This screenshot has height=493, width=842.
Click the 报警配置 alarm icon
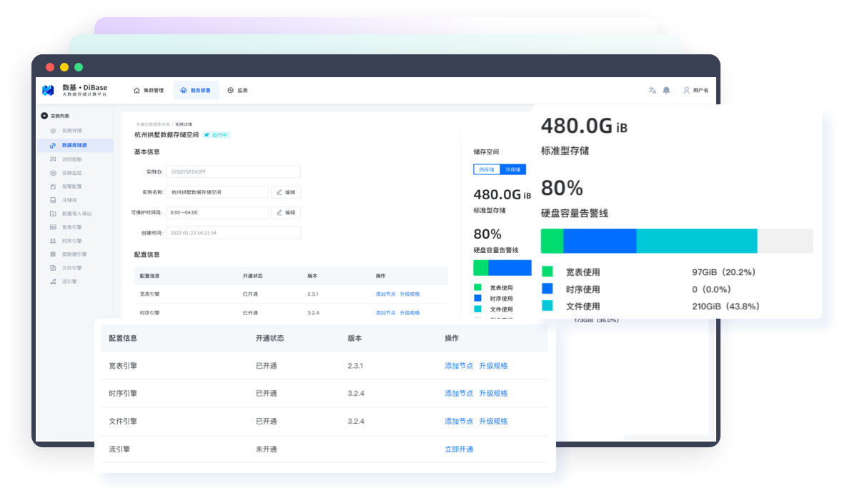click(53, 186)
